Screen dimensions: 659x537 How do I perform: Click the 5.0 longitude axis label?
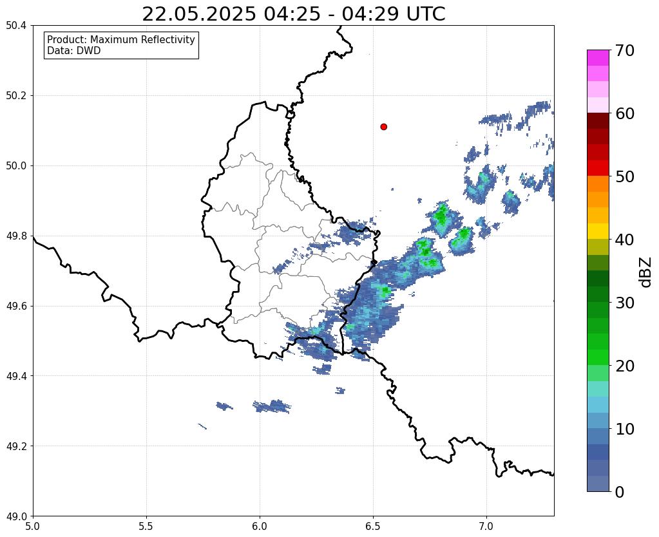33,526
